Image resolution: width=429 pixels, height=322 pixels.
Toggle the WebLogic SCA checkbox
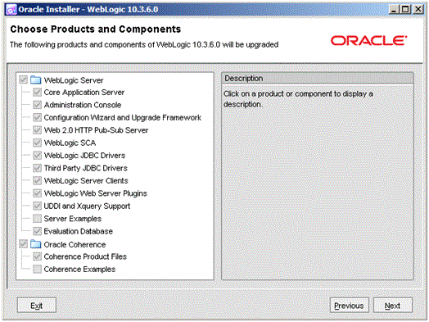(37, 143)
